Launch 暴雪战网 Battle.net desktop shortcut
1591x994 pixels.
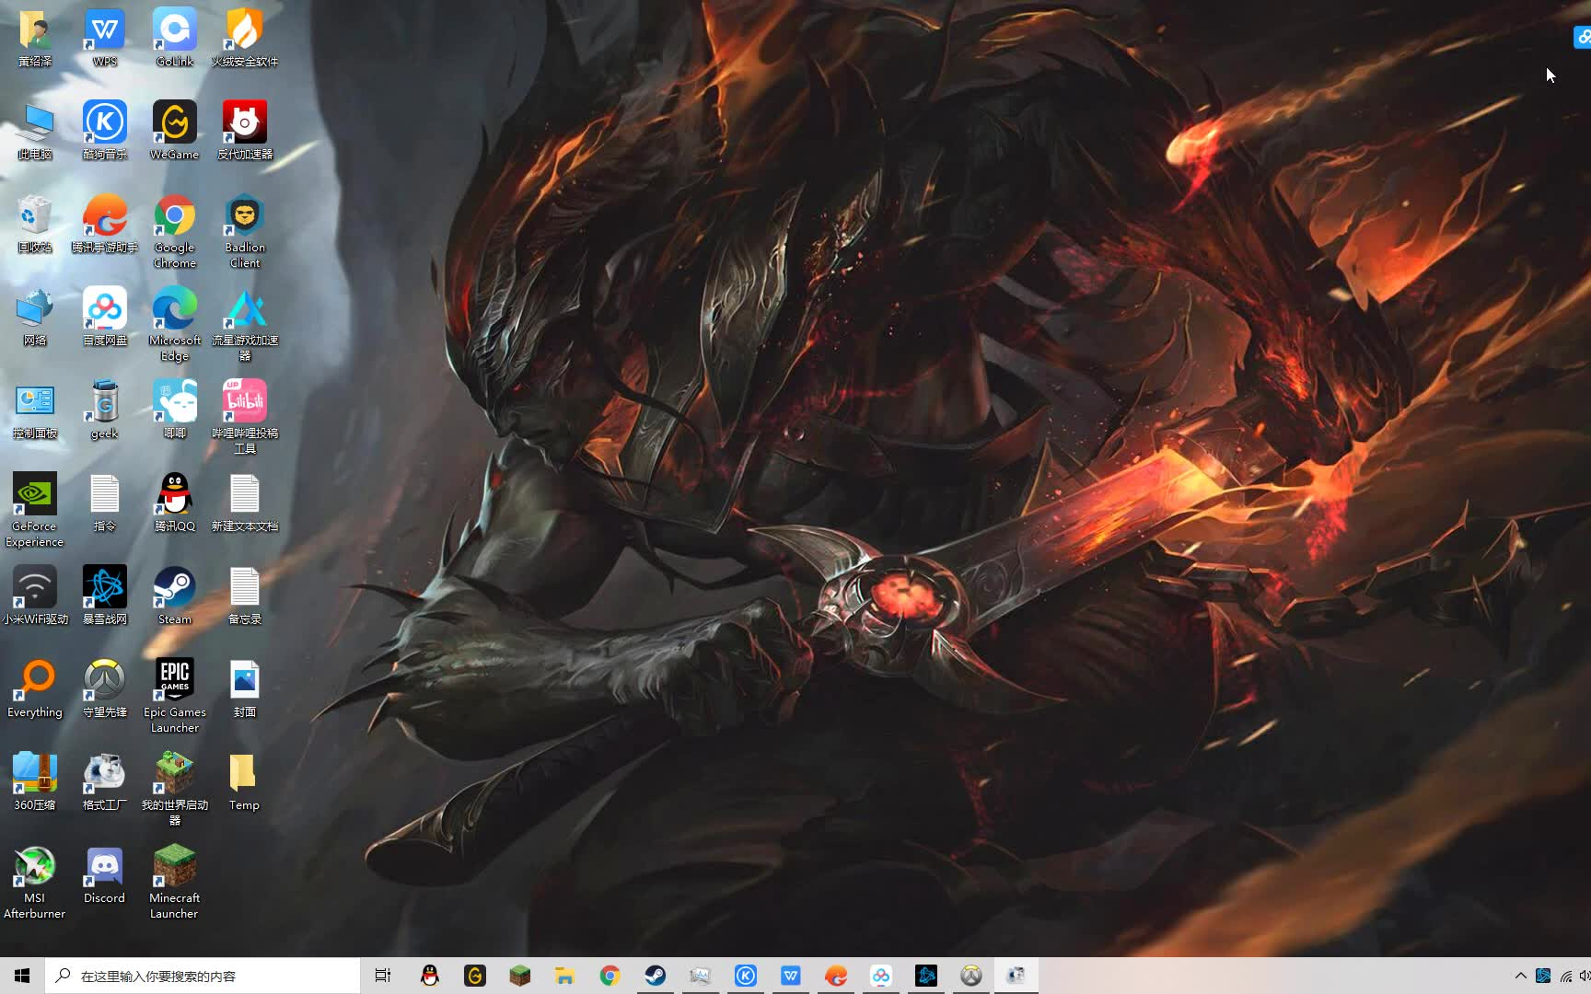[x=105, y=595]
